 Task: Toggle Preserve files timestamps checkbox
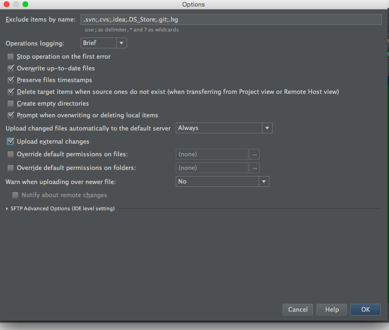tap(11, 80)
